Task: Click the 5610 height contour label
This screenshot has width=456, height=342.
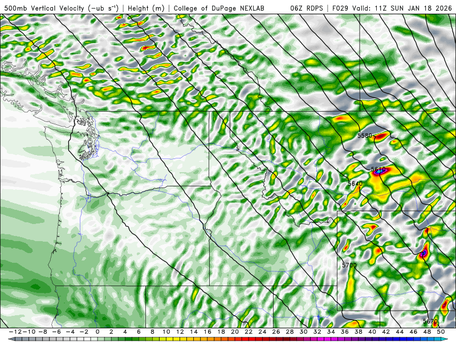Action: click(378, 169)
